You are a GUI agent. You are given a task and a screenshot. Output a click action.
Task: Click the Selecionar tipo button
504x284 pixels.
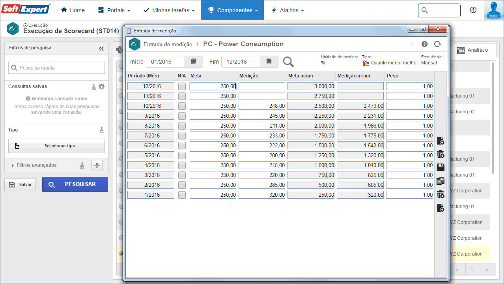[x=56, y=146]
